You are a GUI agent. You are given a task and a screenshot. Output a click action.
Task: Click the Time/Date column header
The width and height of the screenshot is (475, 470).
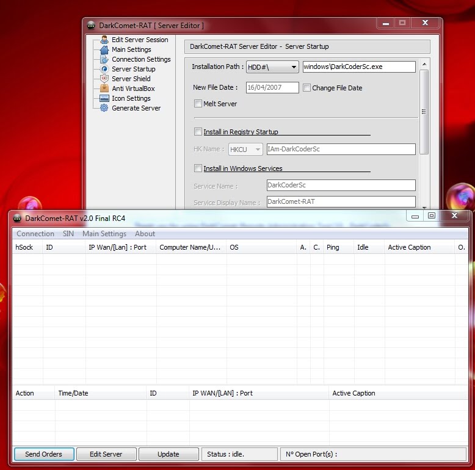point(101,393)
